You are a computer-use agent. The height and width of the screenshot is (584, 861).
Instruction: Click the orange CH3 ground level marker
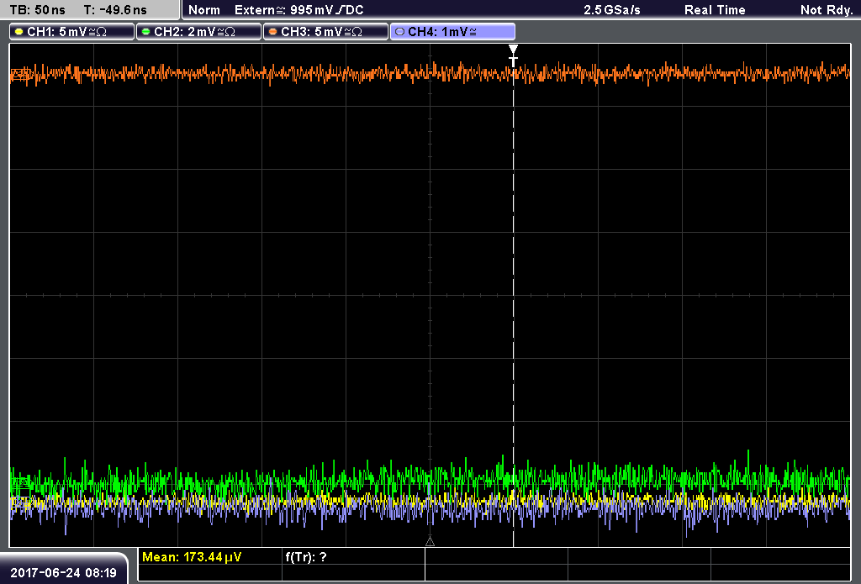click(x=21, y=75)
